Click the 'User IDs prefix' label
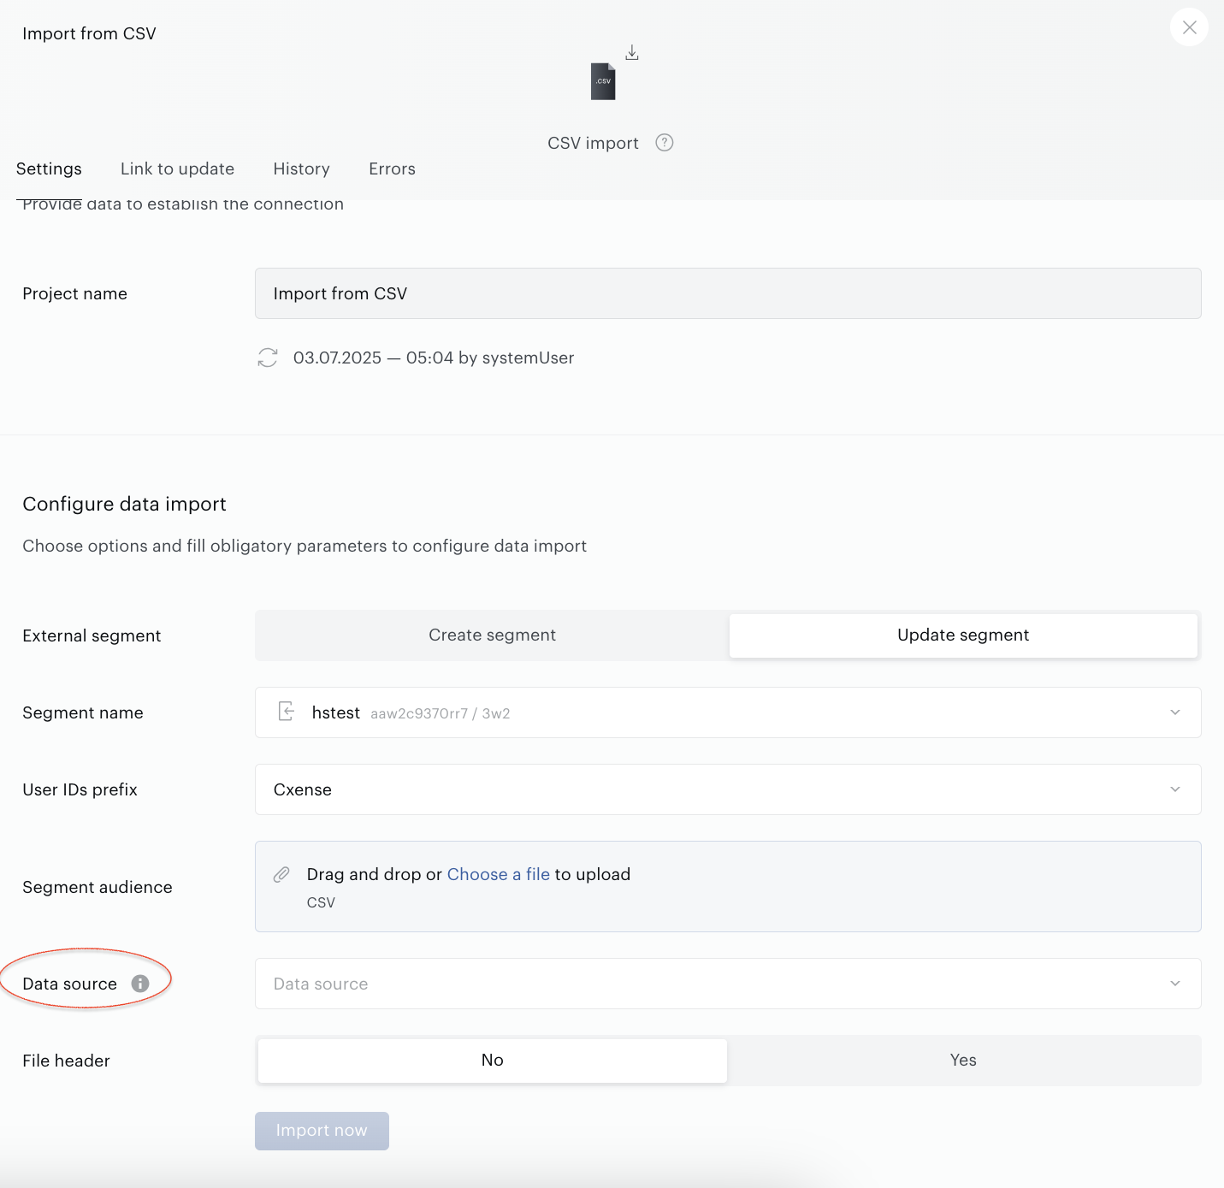This screenshot has width=1224, height=1188. point(80,789)
